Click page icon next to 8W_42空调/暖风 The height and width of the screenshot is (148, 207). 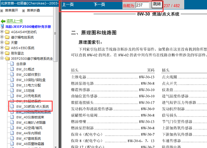point(12,128)
